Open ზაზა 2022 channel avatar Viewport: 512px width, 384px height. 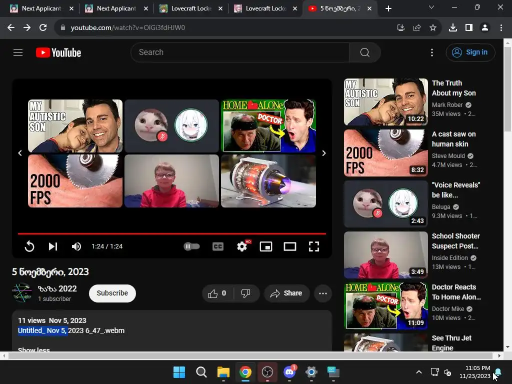click(x=22, y=293)
